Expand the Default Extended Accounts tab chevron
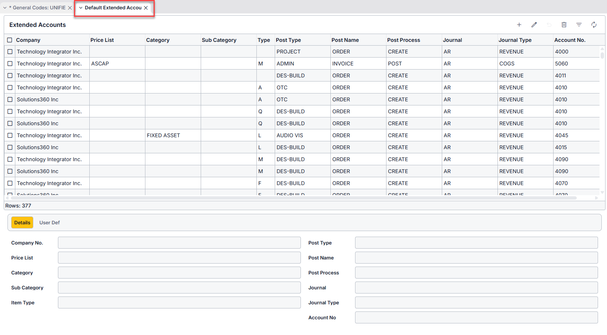 (81, 8)
